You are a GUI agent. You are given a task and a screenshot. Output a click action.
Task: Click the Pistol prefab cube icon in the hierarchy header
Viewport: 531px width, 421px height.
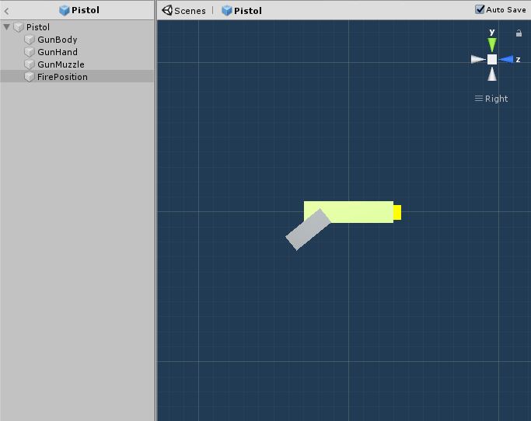click(x=64, y=11)
